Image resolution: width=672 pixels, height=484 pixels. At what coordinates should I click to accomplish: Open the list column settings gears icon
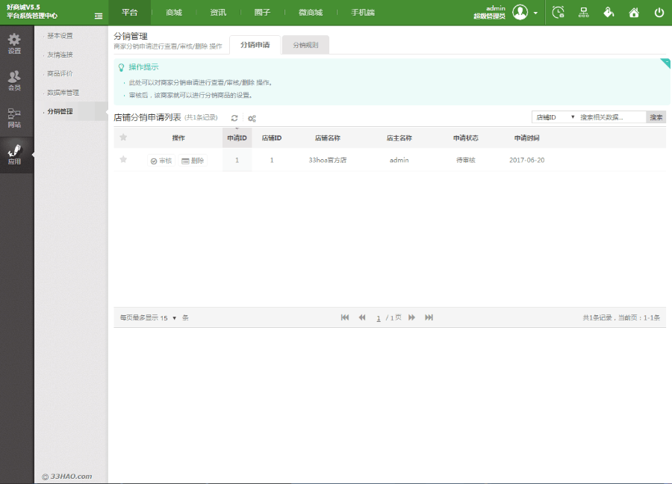click(252, 118)
